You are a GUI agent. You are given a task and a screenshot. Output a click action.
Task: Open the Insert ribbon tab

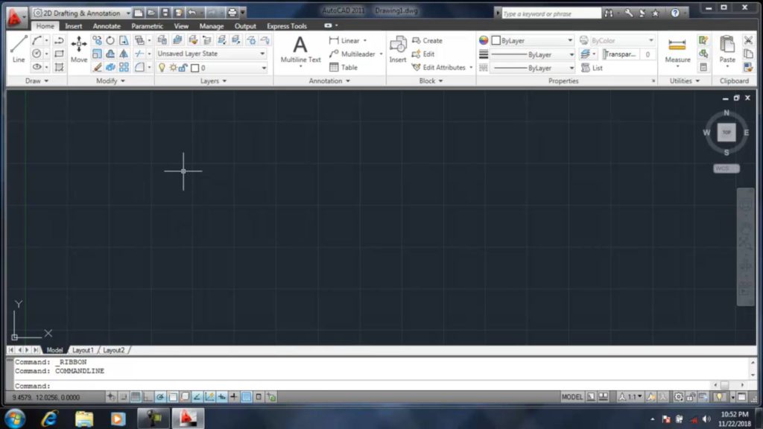click(74, 26)
